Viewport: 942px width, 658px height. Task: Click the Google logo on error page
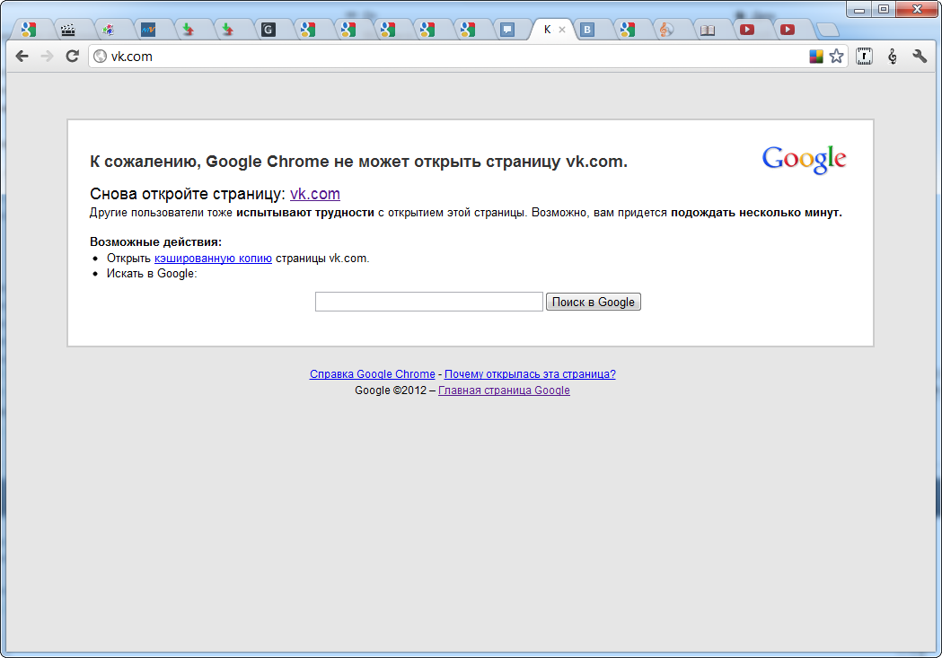pyautogui.click(x=804, y=160)
